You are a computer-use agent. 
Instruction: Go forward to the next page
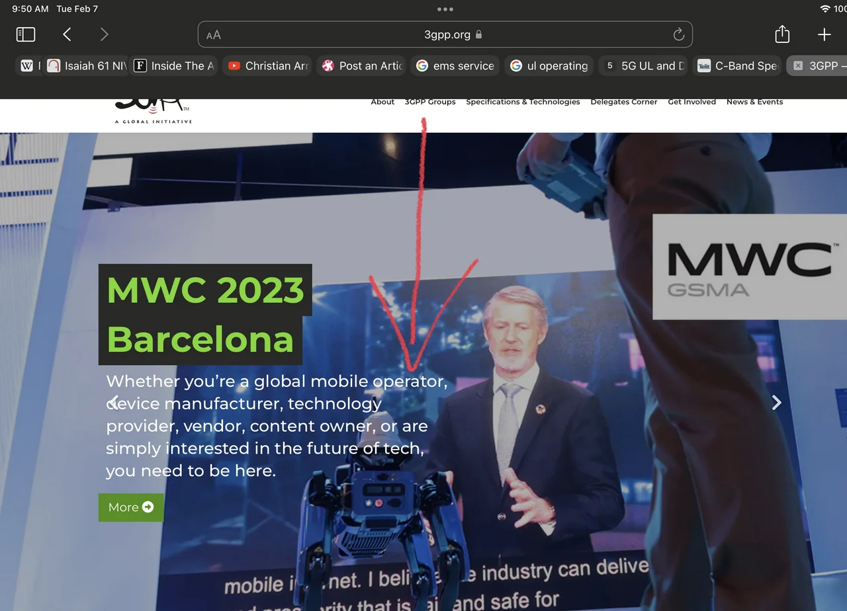click(104, 34)
